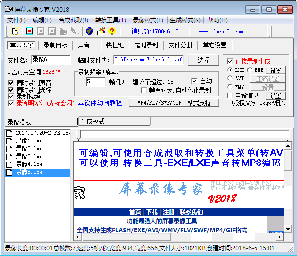Click the stop recording toolbar icon
The width and height of the screenshot is (297, 256).
(52, 31)
